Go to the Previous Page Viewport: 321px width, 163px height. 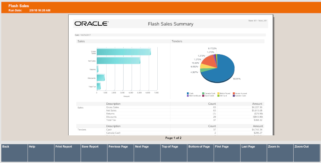point(121,153)
